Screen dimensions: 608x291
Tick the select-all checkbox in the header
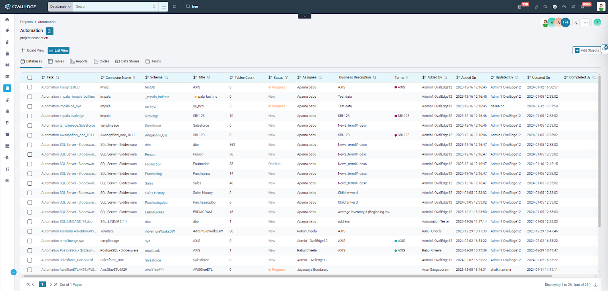click(30, 78)
